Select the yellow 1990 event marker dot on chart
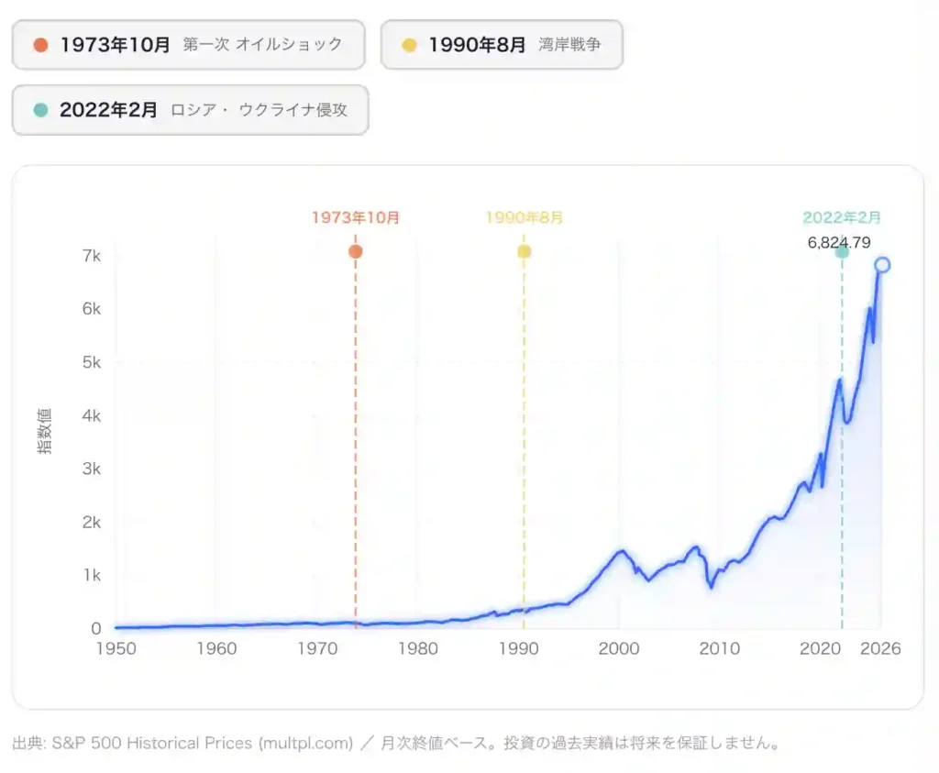This screenshot has height=773, width=939. coord(524,251)
